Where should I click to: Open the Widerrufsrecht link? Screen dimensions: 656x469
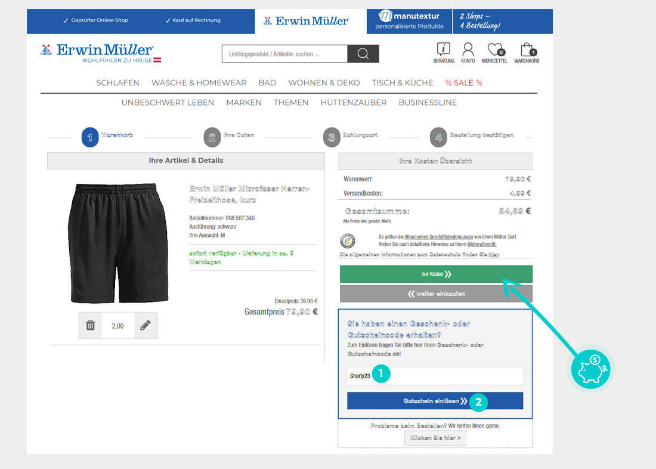[x=481, y=244]
